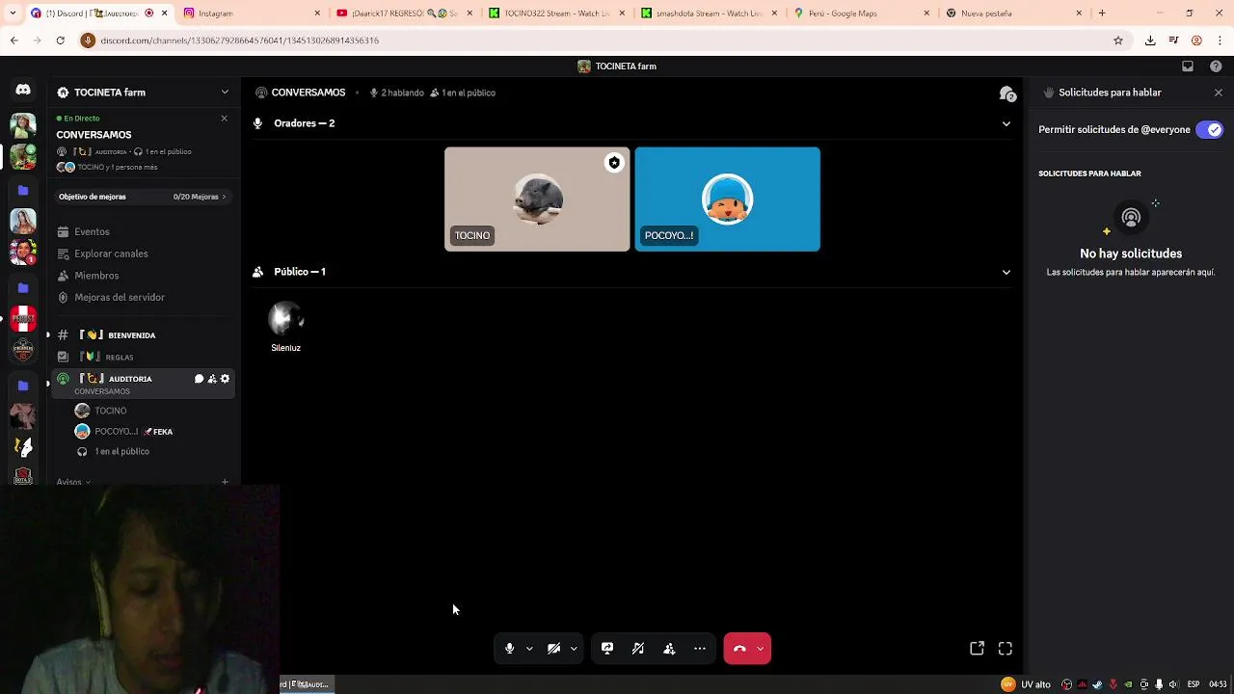Image resolution: width=1234 pixels, height=694 pixels.
Task: Pop out the stage window
Action: [977, 649]
